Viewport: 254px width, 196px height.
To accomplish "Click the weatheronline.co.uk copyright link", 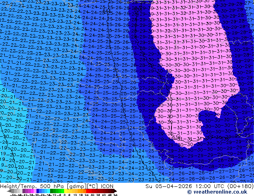I will [217, 192].
